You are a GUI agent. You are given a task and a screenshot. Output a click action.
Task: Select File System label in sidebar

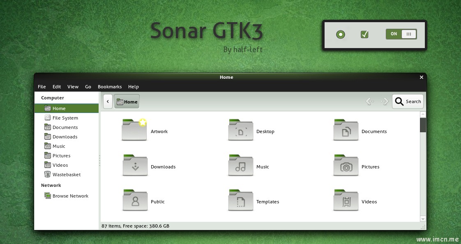pos(65,118)
